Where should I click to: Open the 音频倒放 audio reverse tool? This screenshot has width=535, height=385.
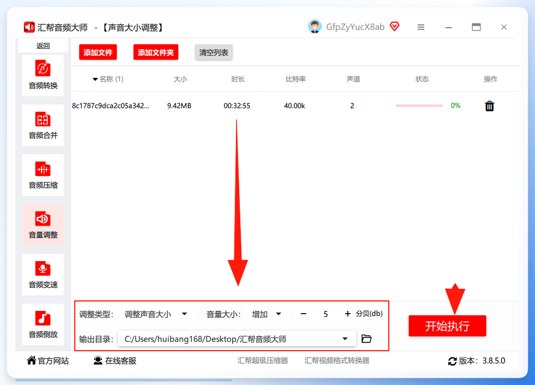[43, 324]
